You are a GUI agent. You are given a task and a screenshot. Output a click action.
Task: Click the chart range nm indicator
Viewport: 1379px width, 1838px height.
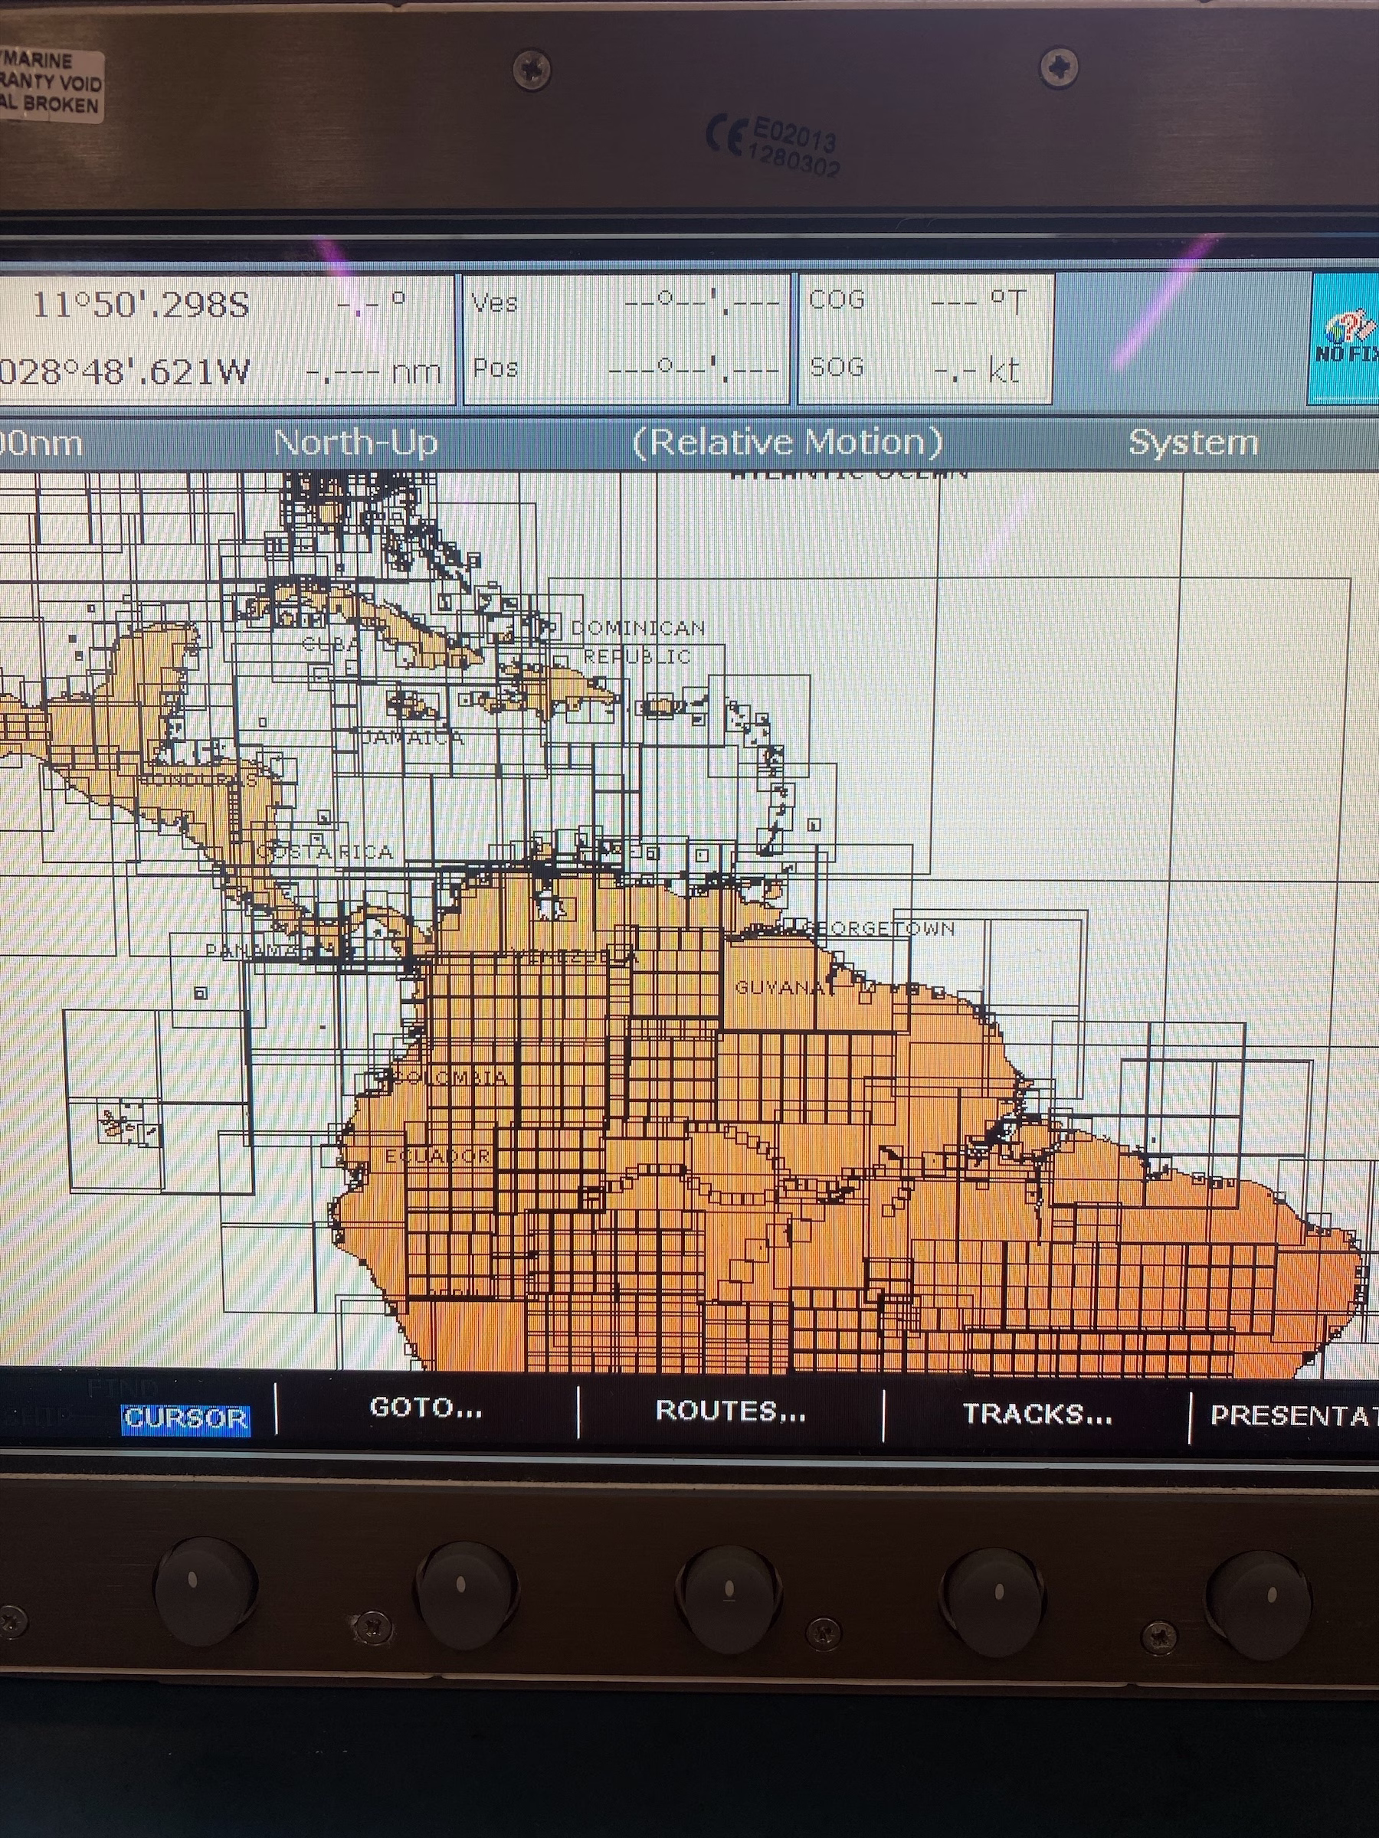41,443
